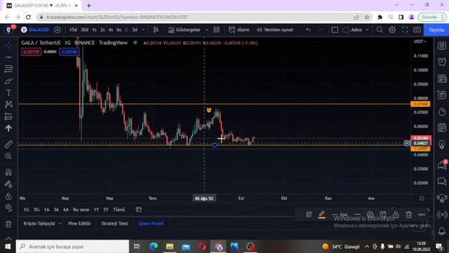The image size is (449, 253).
Task: Select the trend line drawing tool
Action: [8, 58]
